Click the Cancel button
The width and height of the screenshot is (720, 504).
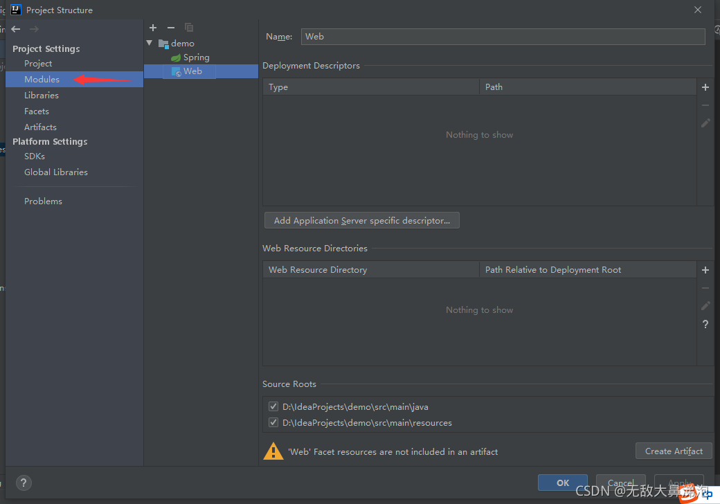(x=621, y=483)
